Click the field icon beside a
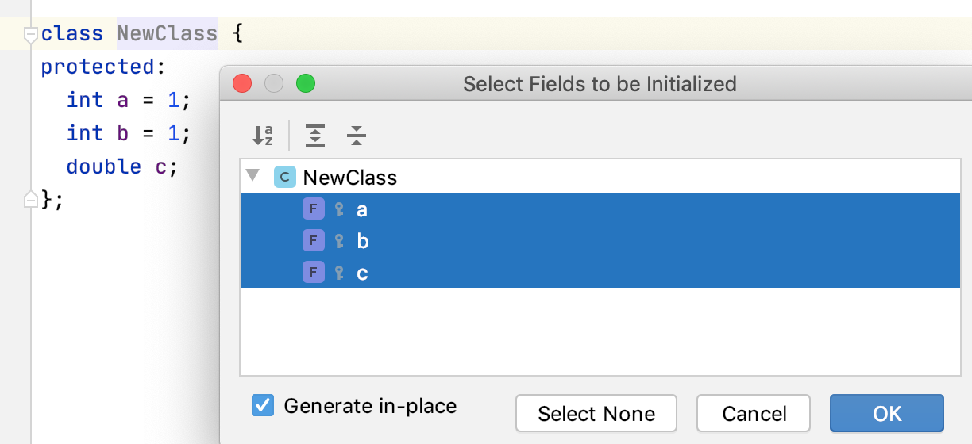 click(313, 209)
